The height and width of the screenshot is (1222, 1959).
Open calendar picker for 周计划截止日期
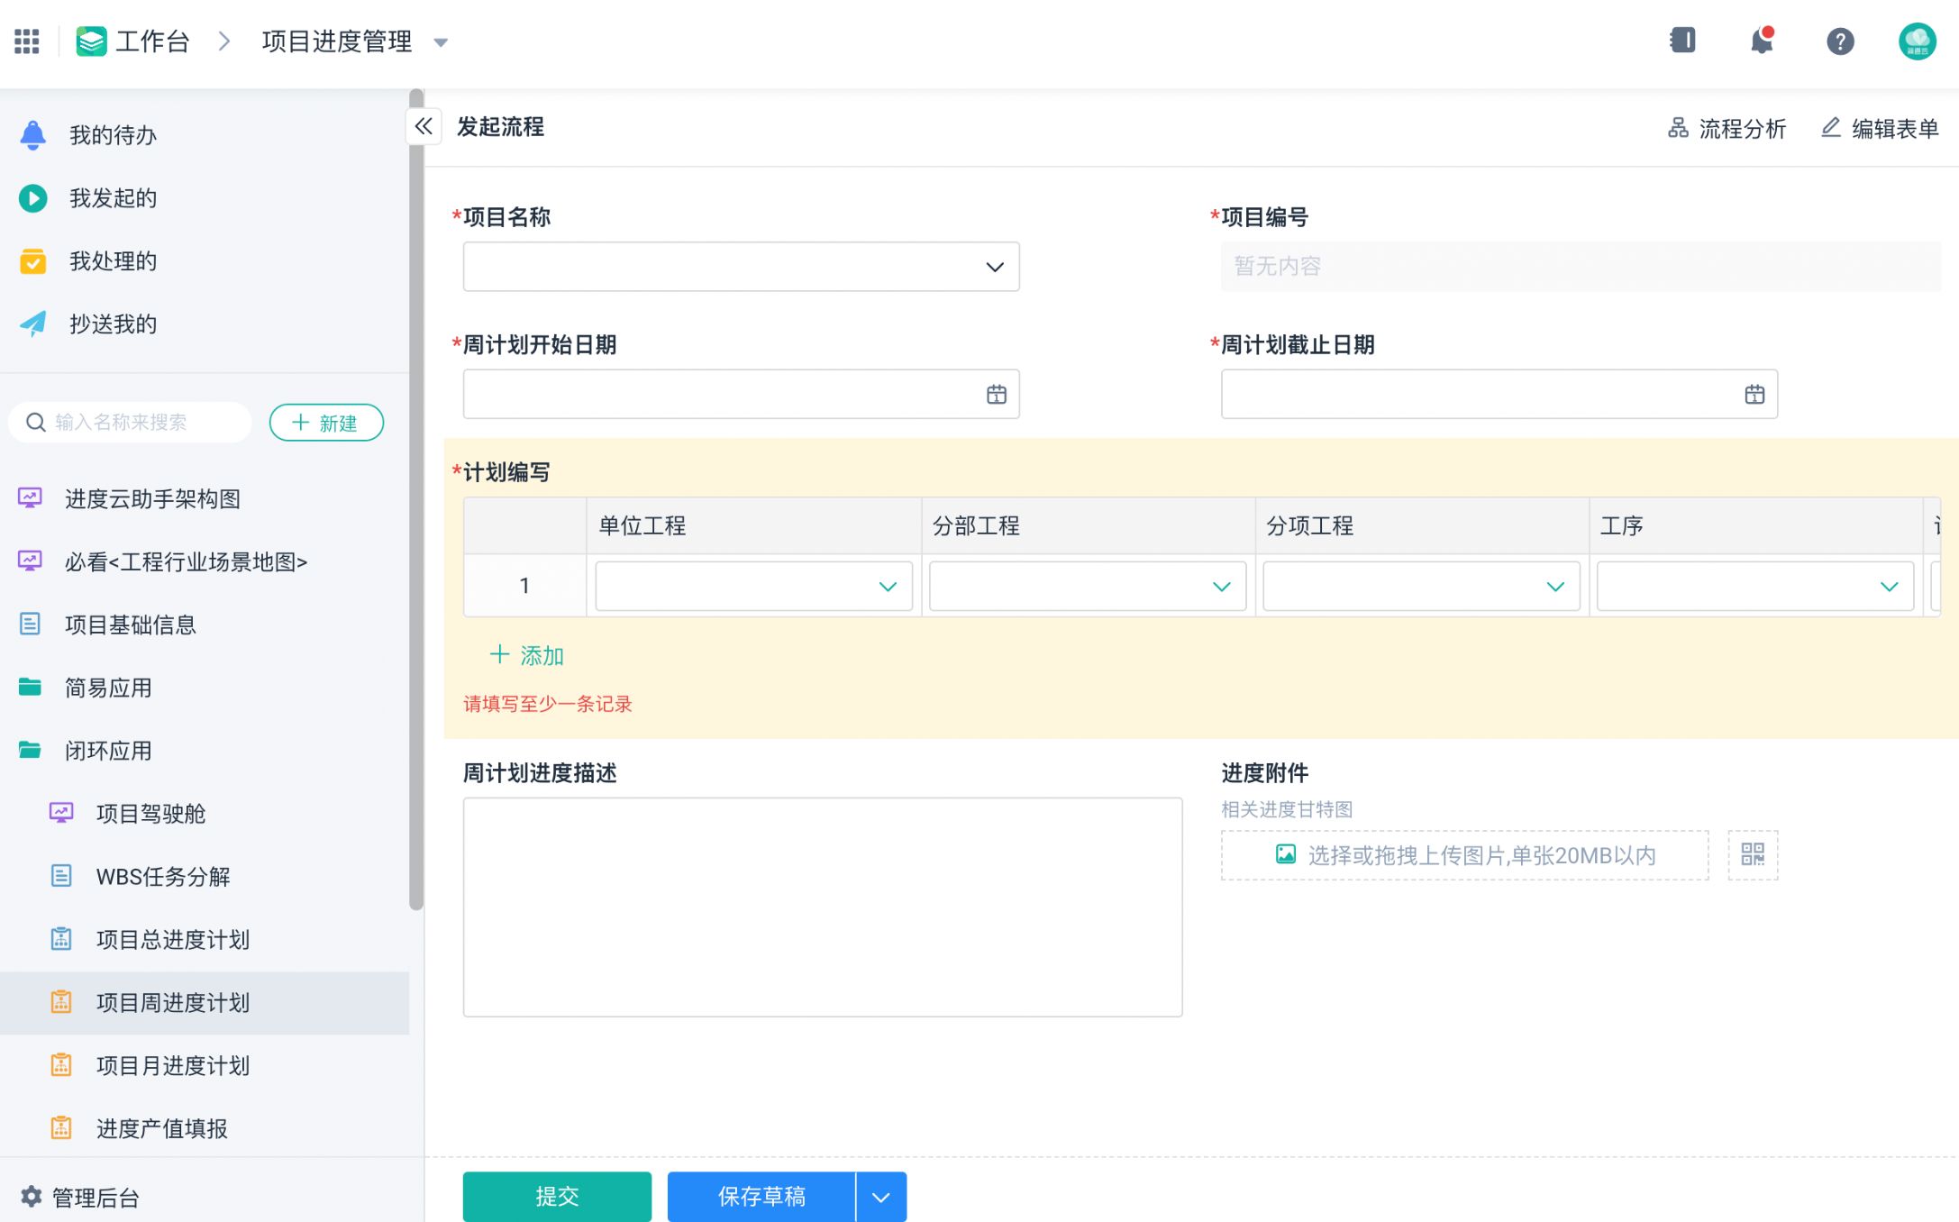pyautogui.click(x=1754, y=394)
